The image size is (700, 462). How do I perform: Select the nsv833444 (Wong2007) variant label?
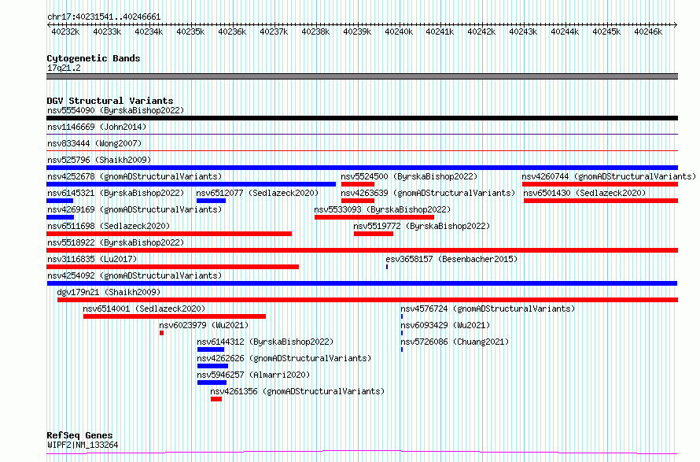click(94, 143)
